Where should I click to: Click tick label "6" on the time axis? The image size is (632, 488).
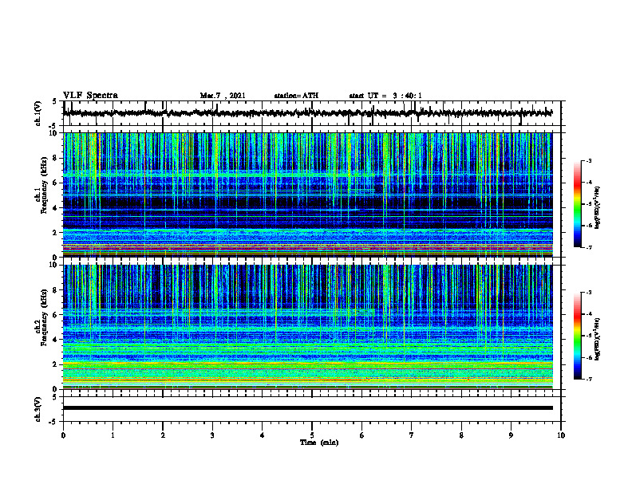pos(362,435)
